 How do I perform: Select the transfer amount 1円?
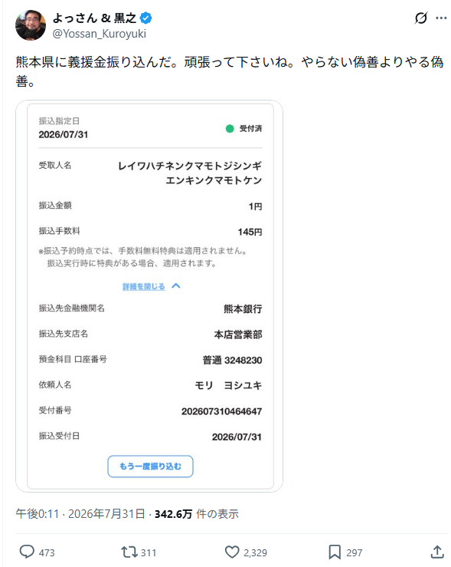[x=255, y=206]
